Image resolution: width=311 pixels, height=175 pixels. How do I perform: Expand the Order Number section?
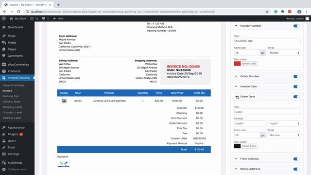(x=236, y=76)
